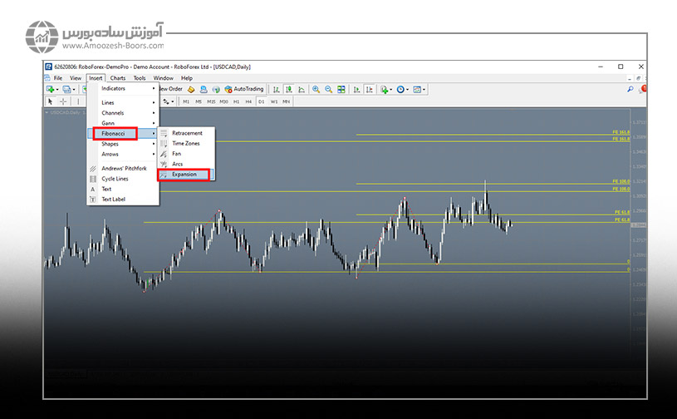
Task: Switch to the H4 timeframe
Action: [248, 101]
